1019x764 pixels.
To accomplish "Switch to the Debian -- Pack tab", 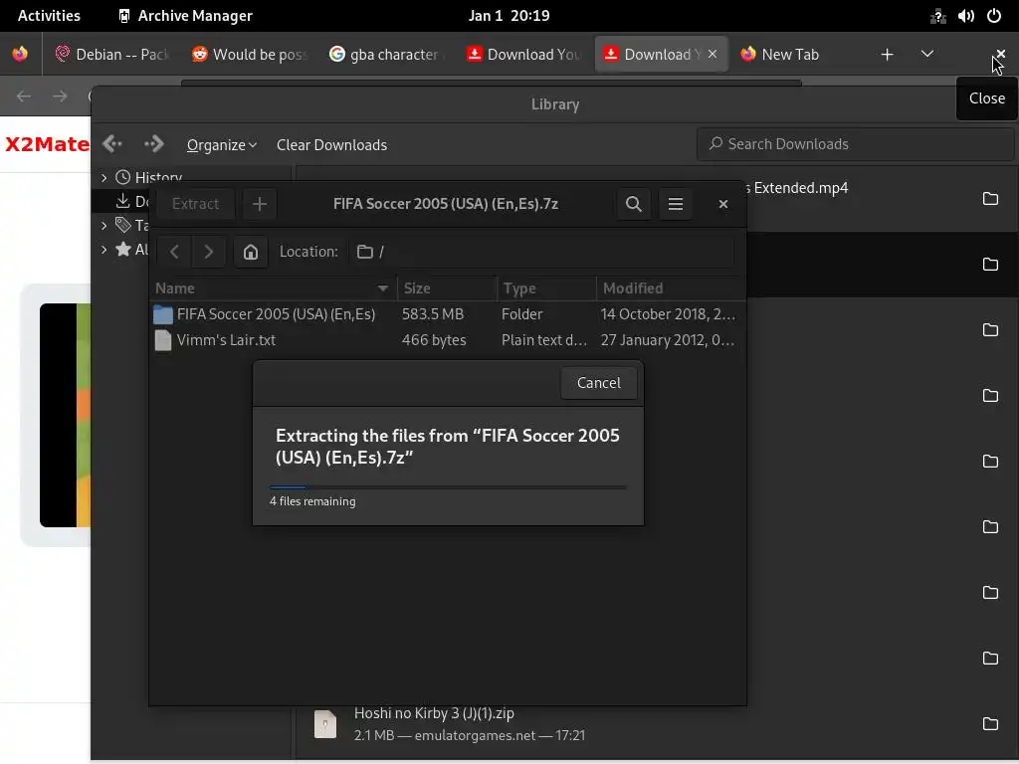I will click(x=111, y=55).
